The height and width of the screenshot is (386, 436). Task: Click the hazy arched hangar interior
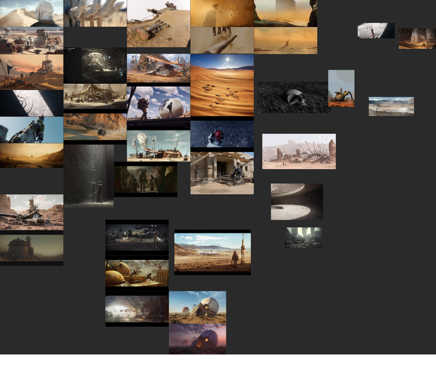pos(137,309)
